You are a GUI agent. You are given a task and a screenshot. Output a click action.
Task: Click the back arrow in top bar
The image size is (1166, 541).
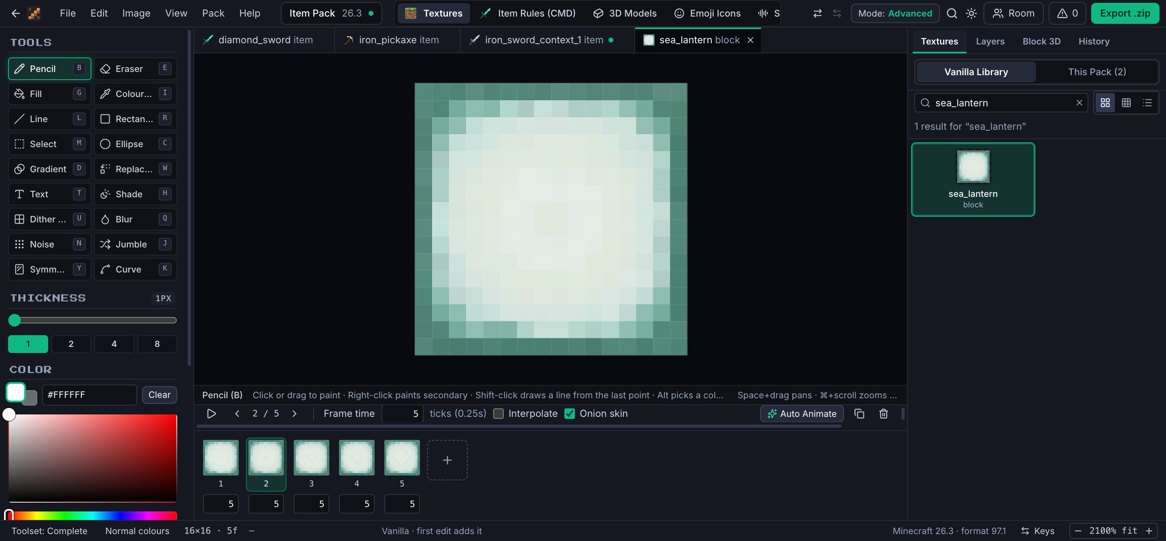click(15, 13)
